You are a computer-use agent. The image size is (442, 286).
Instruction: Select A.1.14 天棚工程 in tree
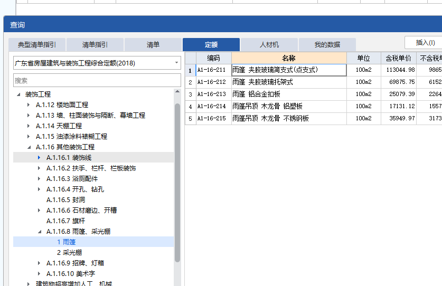coord(59,126)
